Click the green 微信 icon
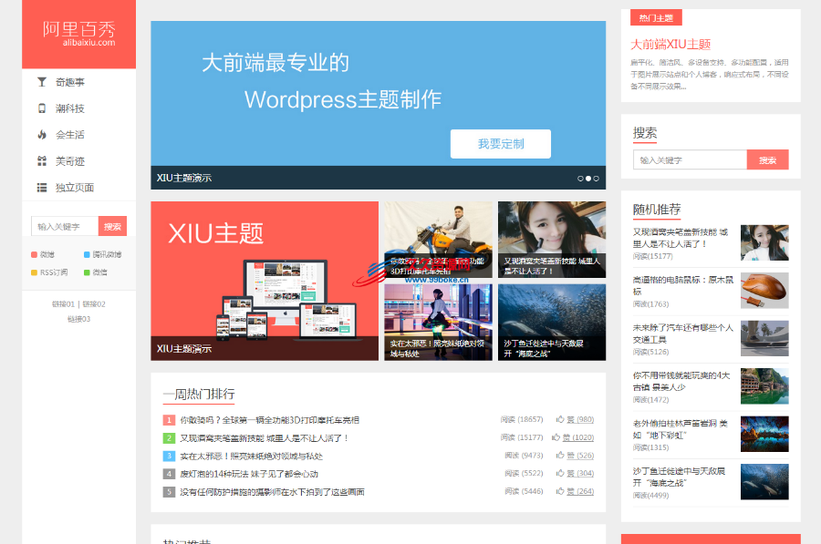Screen dimensions: 821x544 pos(87,272)
